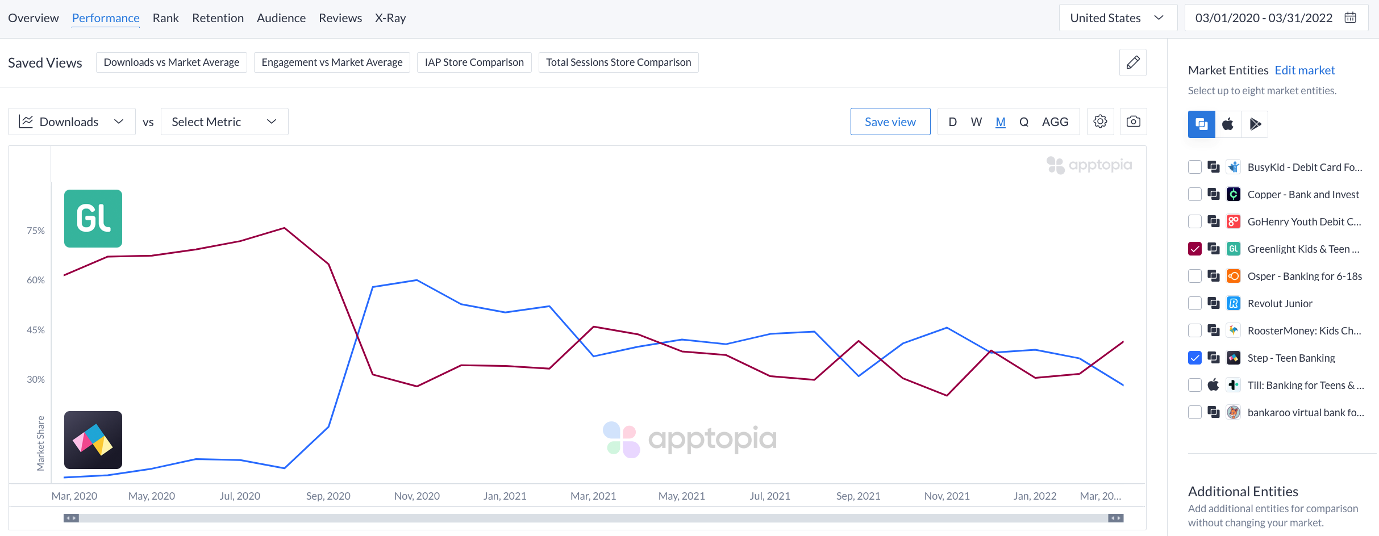Open the Select Metric dropdown
The image size is (1379, 536).
click(x=224, y=121)
